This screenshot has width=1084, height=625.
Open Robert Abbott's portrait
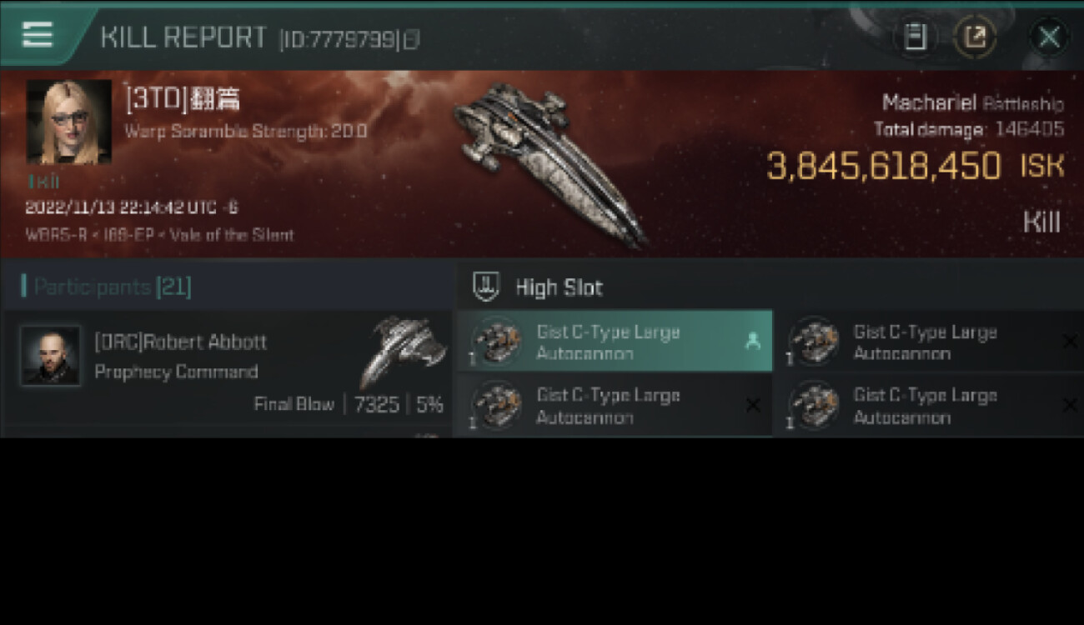(x=51, y=356)
